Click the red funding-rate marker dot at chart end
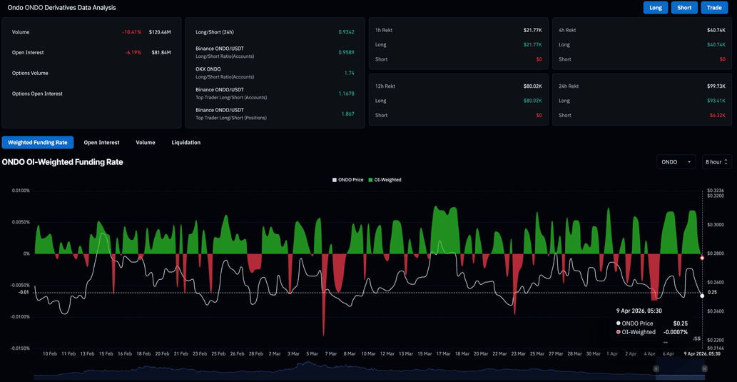This screenshot has height=382, width=737. pyautogui.click(x=702, y=258)
